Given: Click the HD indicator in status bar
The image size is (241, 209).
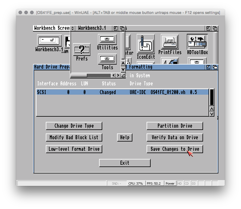Looking at the screenshot, I should 180,184.
